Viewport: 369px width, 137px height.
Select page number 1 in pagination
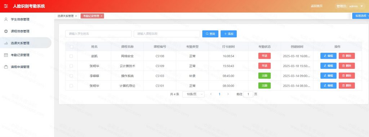219,94
